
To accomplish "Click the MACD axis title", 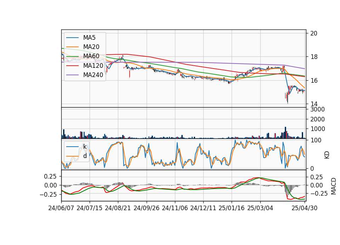I will pos(334,186).
